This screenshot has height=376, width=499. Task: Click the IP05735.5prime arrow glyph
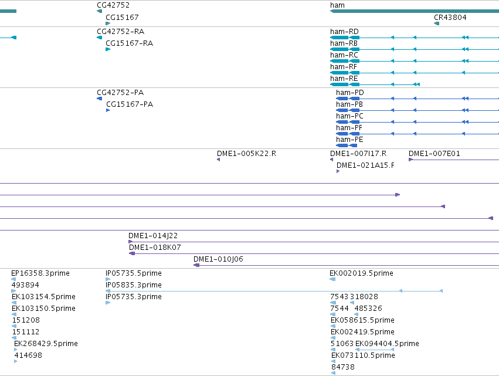108,279
